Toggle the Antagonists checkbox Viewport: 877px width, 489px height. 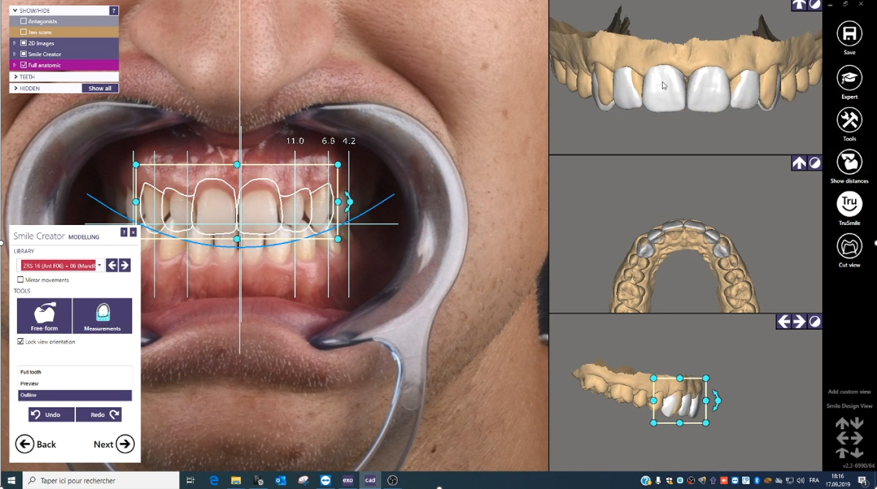(24, 21)
